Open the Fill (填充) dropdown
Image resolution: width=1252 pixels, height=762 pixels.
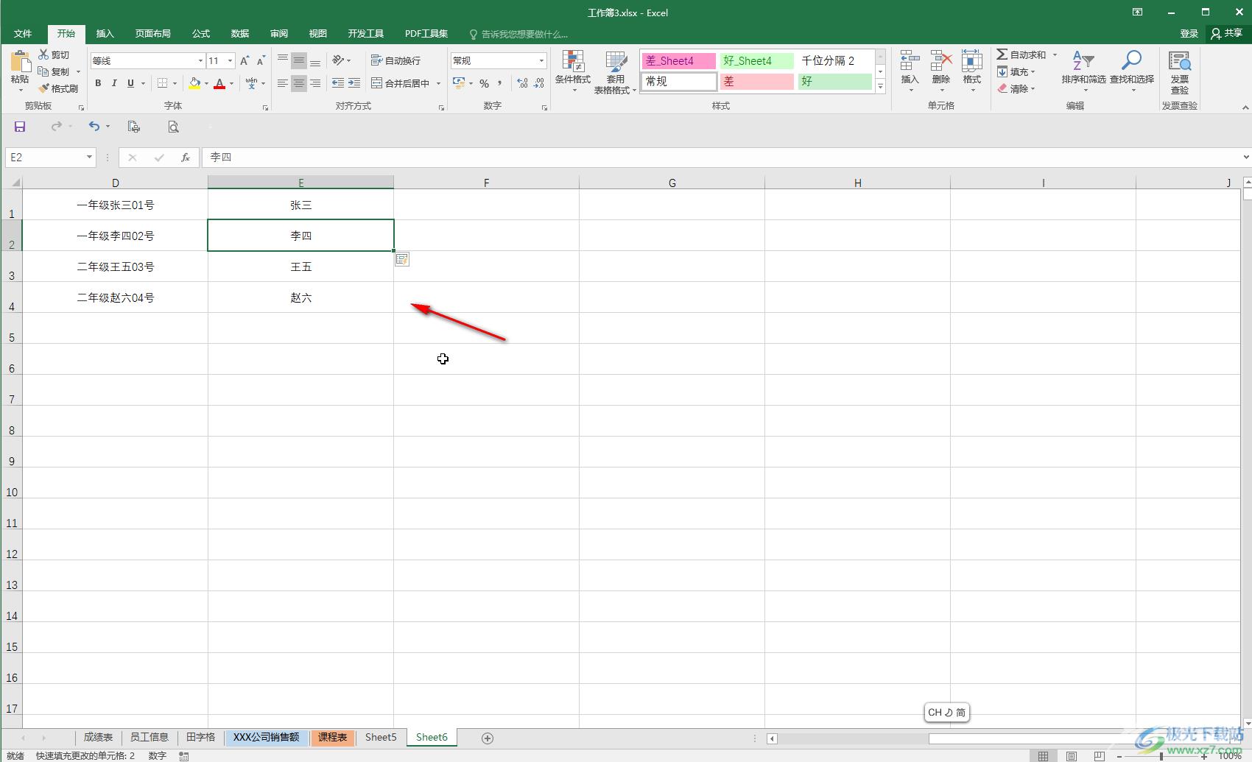1016,71
